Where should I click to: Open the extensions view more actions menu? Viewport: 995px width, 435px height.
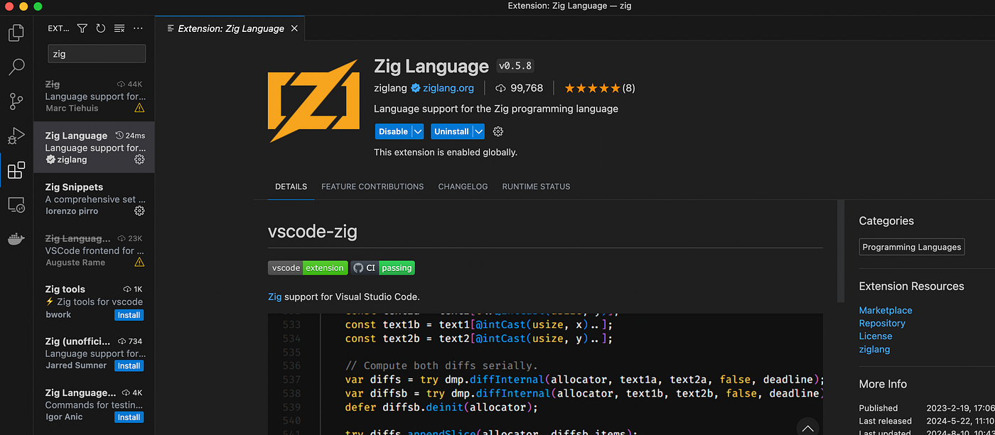click(x=138, y=28)
